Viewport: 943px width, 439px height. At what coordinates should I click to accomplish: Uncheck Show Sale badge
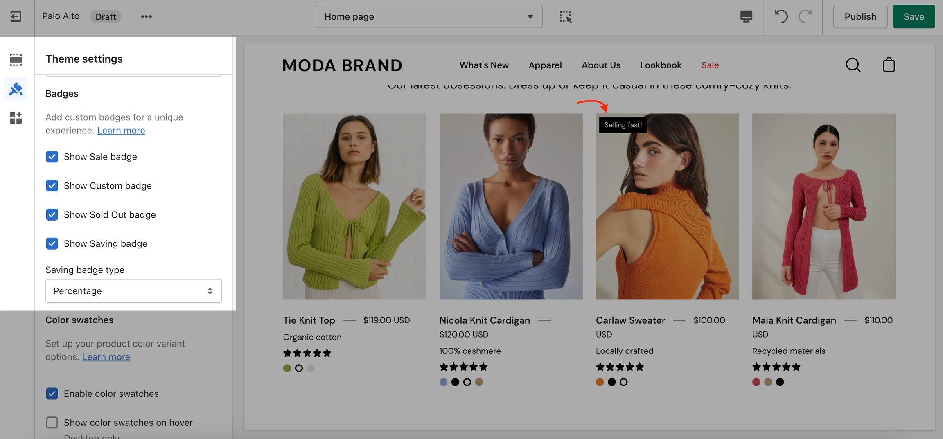coord(52,157)
